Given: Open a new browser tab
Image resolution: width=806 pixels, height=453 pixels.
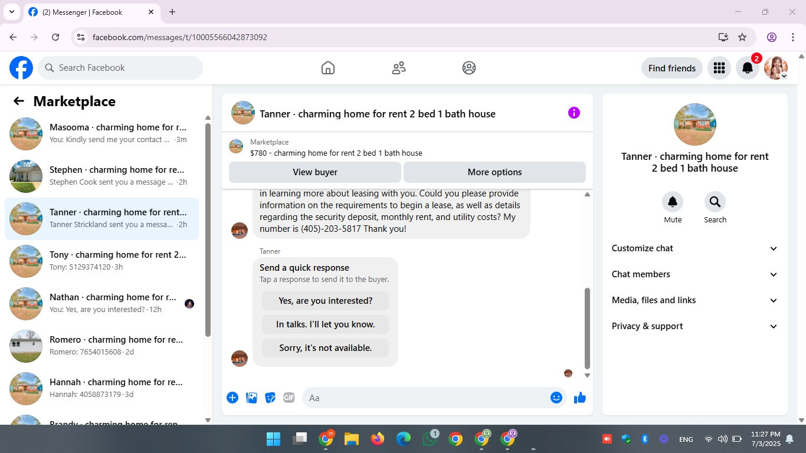Looking at the screenshot, I should pyautogui.click(x=172, y=12).
